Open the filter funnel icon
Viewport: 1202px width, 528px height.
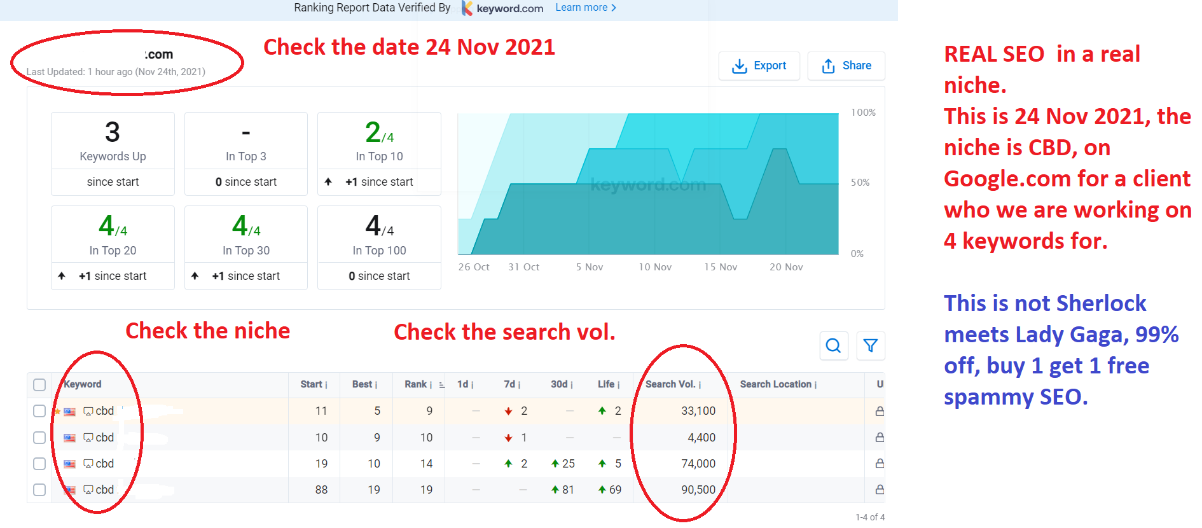(871, 345)
